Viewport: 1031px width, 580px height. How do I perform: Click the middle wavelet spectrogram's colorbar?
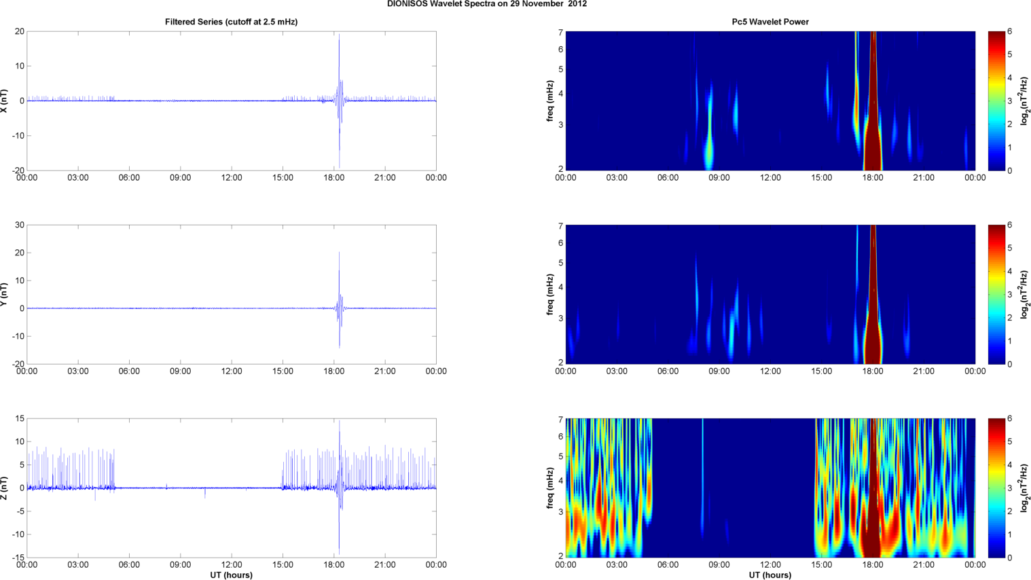coord(996,295)
